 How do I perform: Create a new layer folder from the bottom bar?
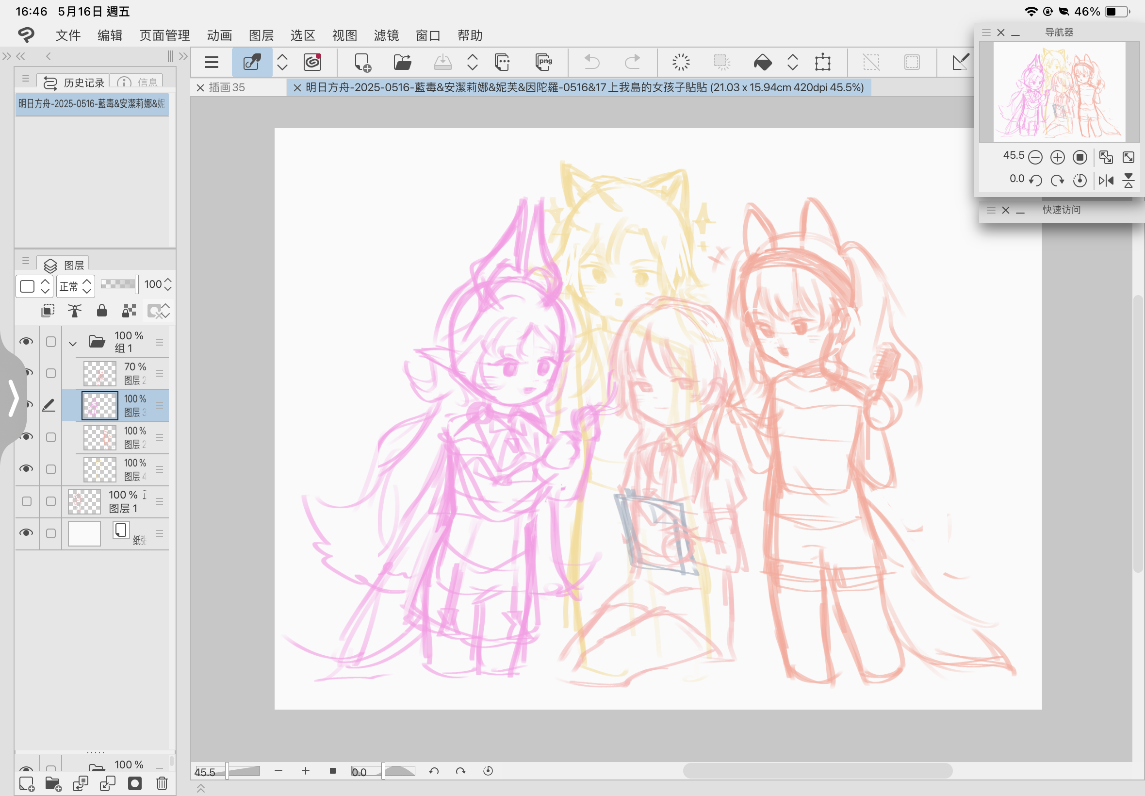click(53, 784)
